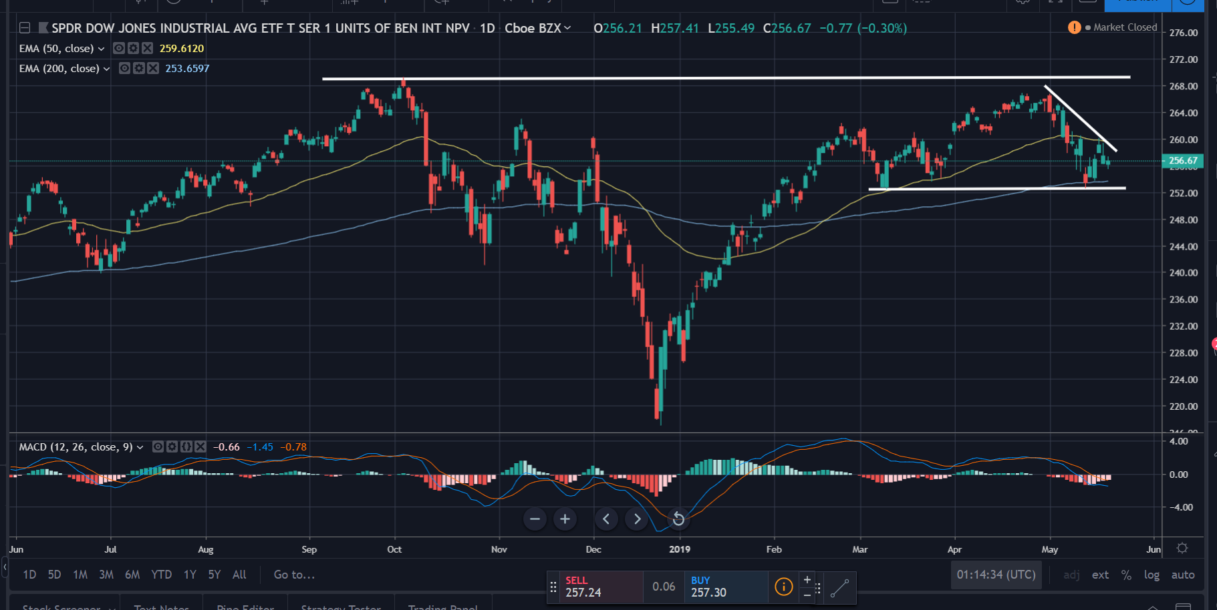Open order info icon in trading panel
The width and height of the screenshot is (1217, 610).
pyautogui.click(x=783, y=587)
